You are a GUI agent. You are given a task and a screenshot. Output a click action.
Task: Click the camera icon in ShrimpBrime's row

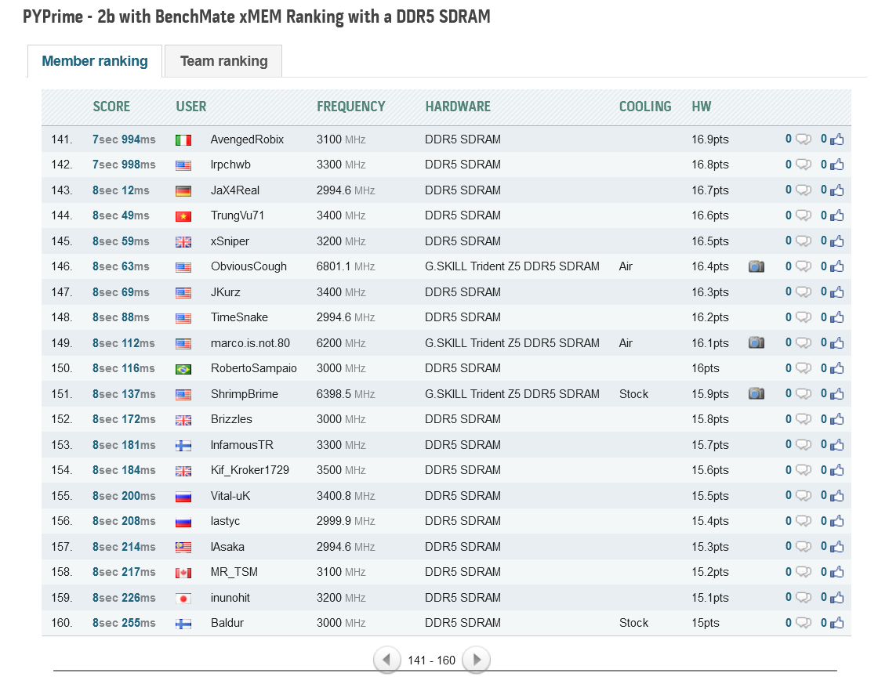(756, 394)
